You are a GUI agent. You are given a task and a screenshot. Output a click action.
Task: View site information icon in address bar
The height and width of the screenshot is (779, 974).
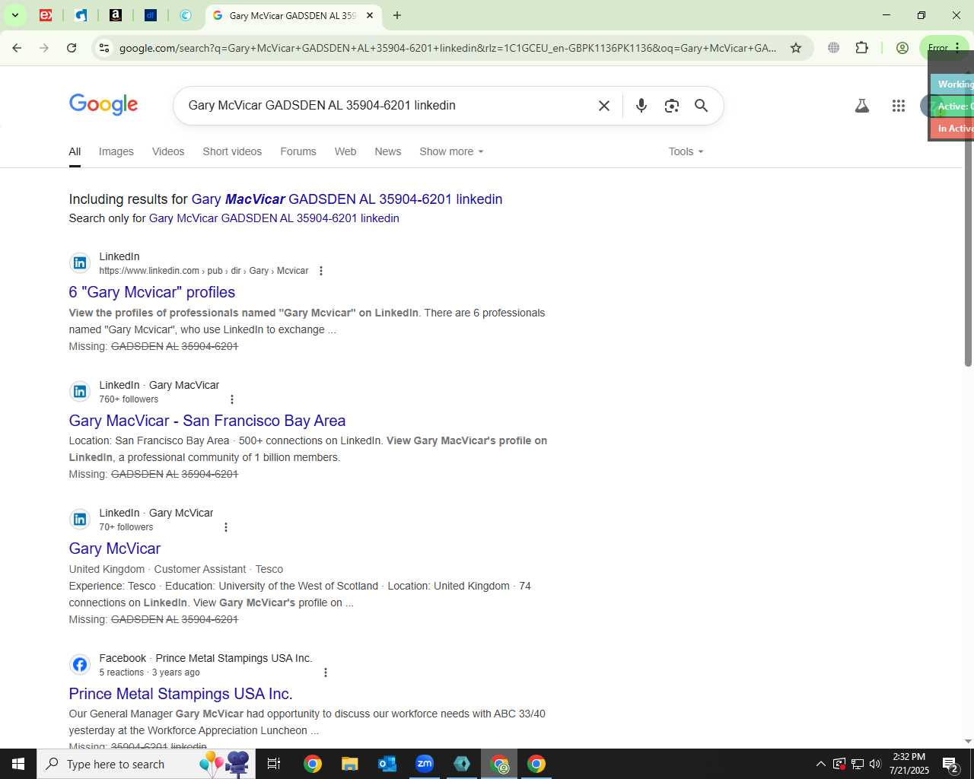(x=104, y=48)
